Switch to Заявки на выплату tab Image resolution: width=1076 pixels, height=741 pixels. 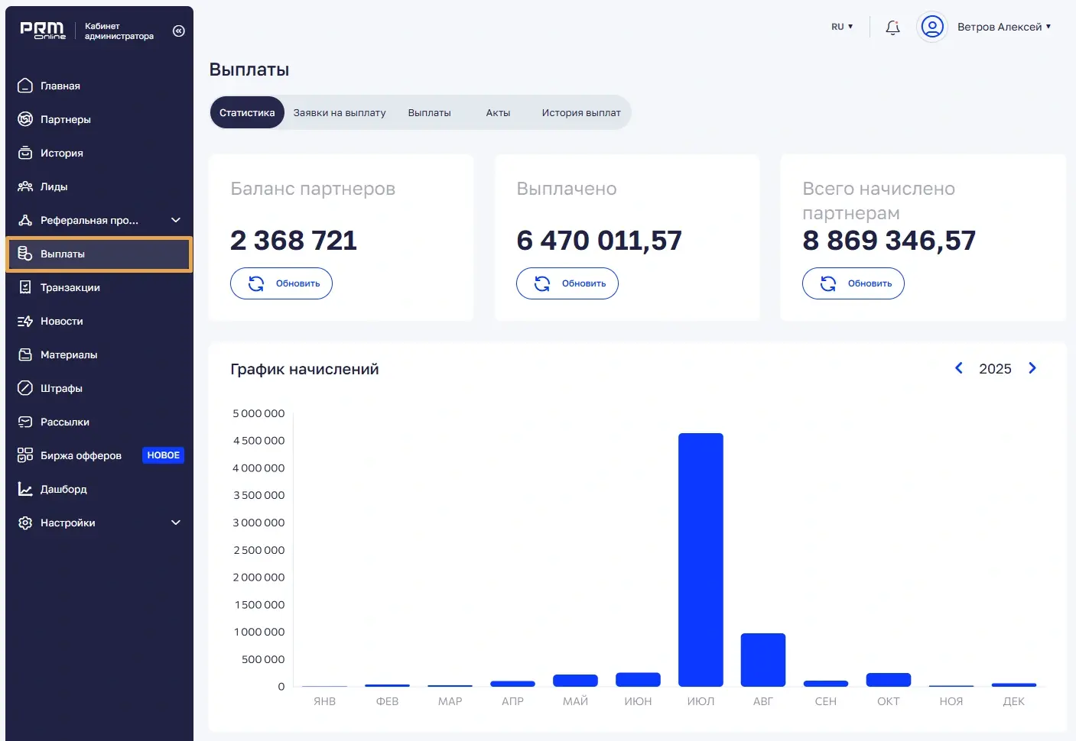click(340, 112)
